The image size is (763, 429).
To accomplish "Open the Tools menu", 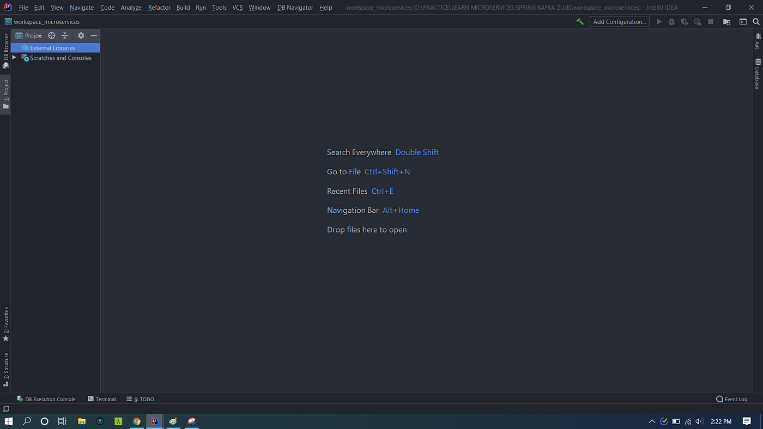I will tap(219, 8).
